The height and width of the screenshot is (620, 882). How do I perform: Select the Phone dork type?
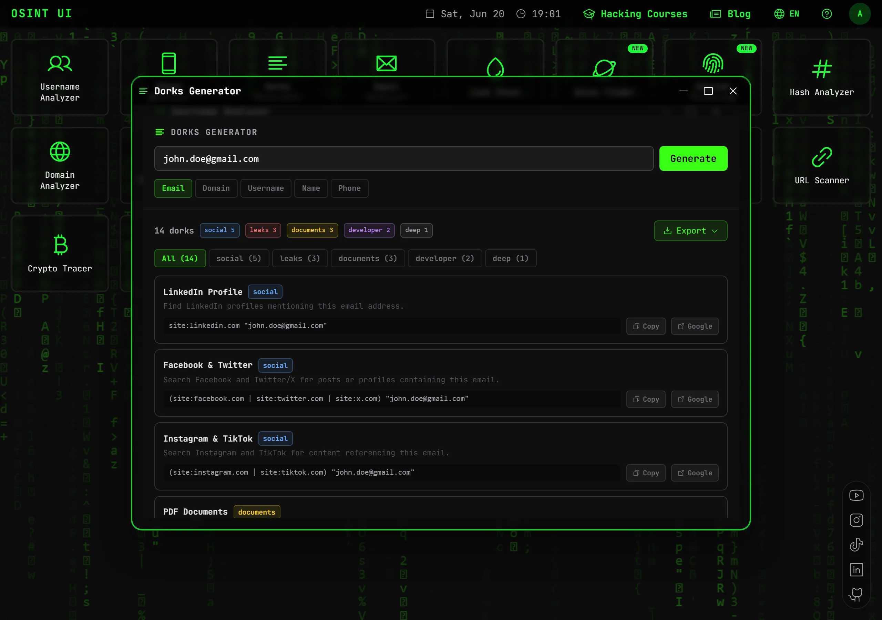(349, 188)
